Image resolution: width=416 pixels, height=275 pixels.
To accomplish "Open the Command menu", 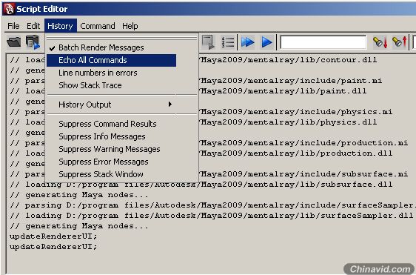I will pyautogui.click(x=98, y=26).
